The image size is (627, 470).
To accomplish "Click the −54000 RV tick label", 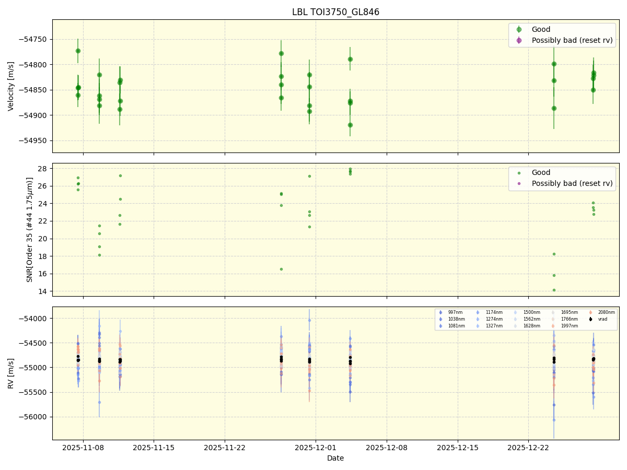I will tap(33, 319).
